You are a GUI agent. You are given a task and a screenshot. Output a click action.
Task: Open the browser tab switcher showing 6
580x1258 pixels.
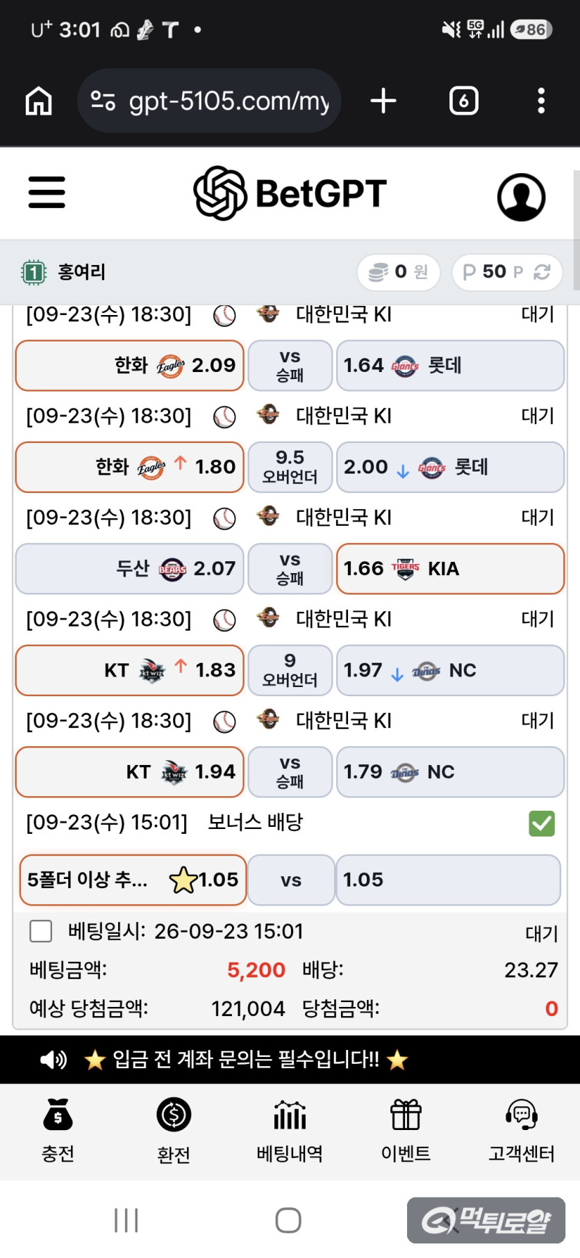[x=463, y=101]
